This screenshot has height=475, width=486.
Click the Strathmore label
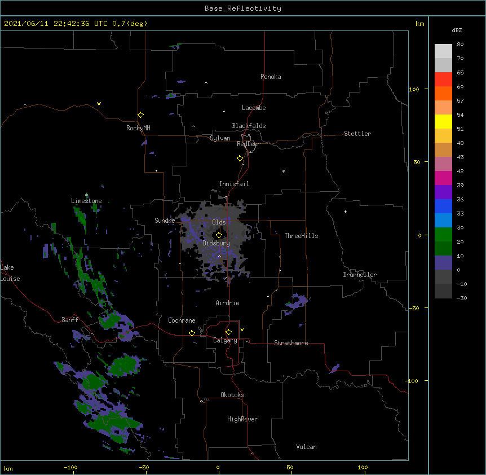tap(291, 343)
